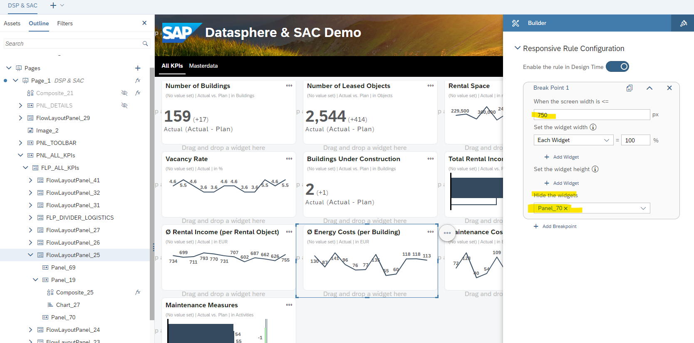Click the duplicate icon on Break Point 1
The image size is (694, 343).
(x=630, y=88)
